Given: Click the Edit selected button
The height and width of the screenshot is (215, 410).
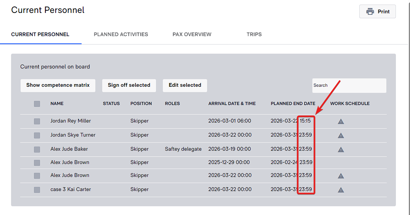Looking at the screenshot, I should point(185,85).
